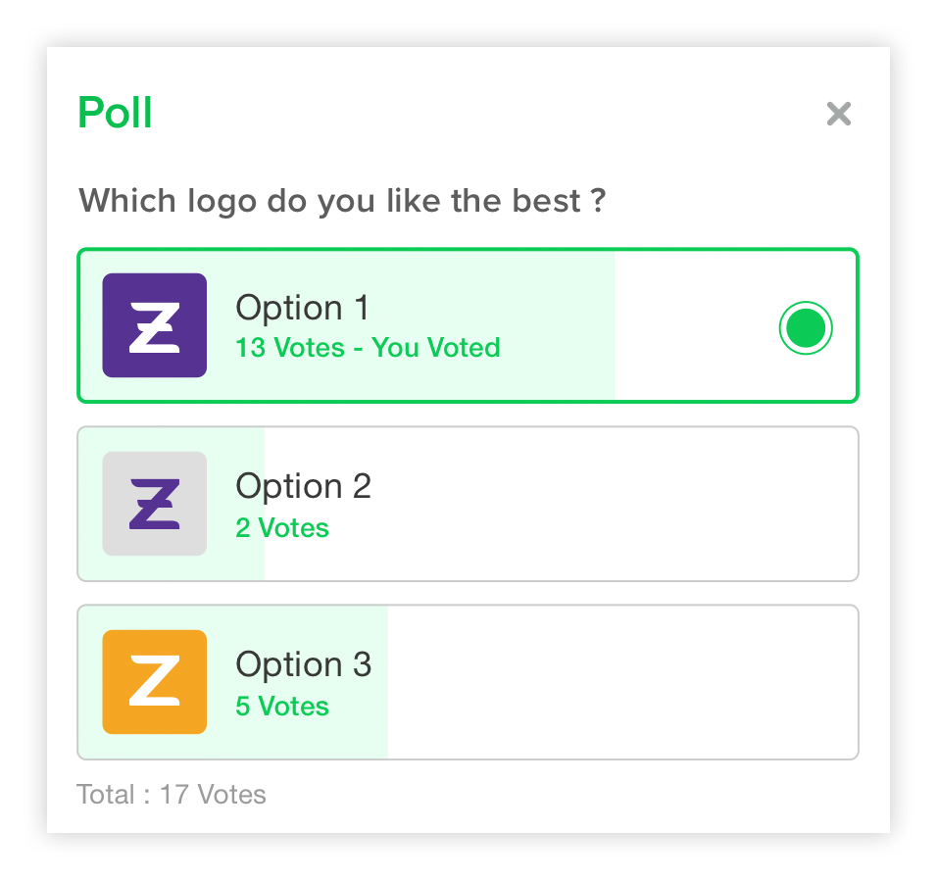Select the Option 2 label
The height and width of the screenshot is (880, 937).
[303, 486]
